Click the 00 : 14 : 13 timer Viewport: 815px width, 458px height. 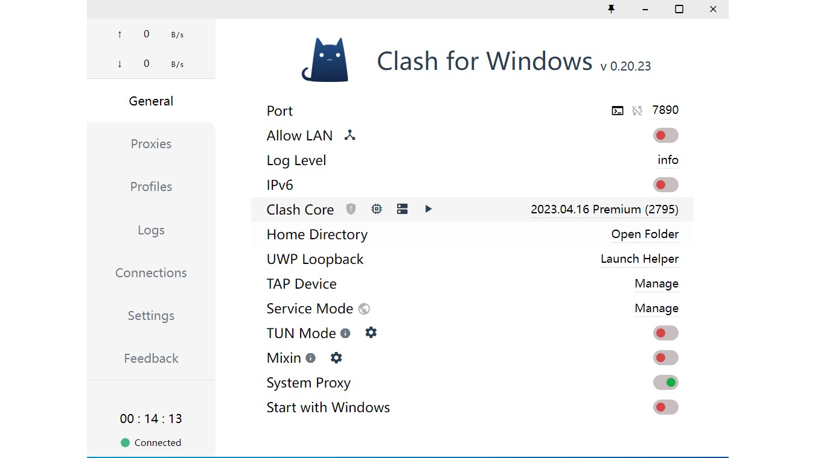(x=151, y=418)
